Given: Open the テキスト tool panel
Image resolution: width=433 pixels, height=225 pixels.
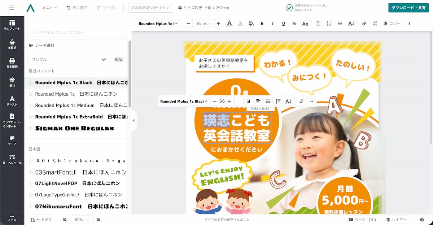Looking at the screenshot, I should (x=12, y=101).
